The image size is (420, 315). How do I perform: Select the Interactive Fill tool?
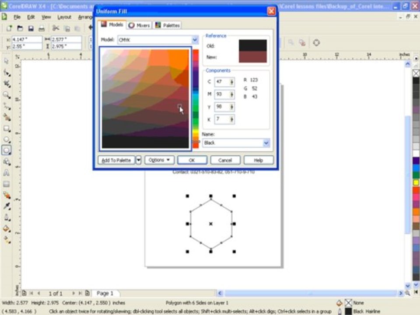pyautogui.click(x=7, y=240)
